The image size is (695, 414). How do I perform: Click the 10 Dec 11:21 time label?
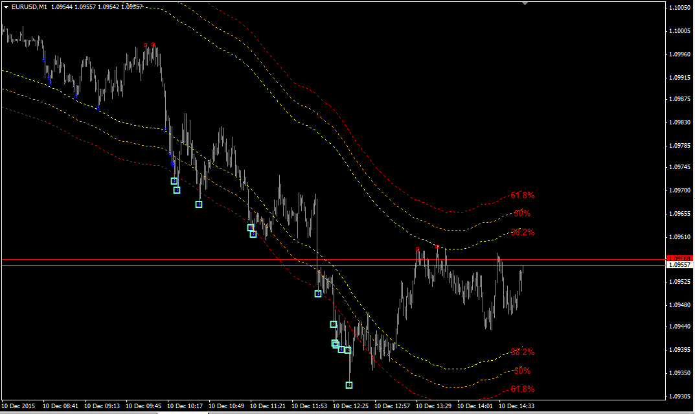pos(268,406)
